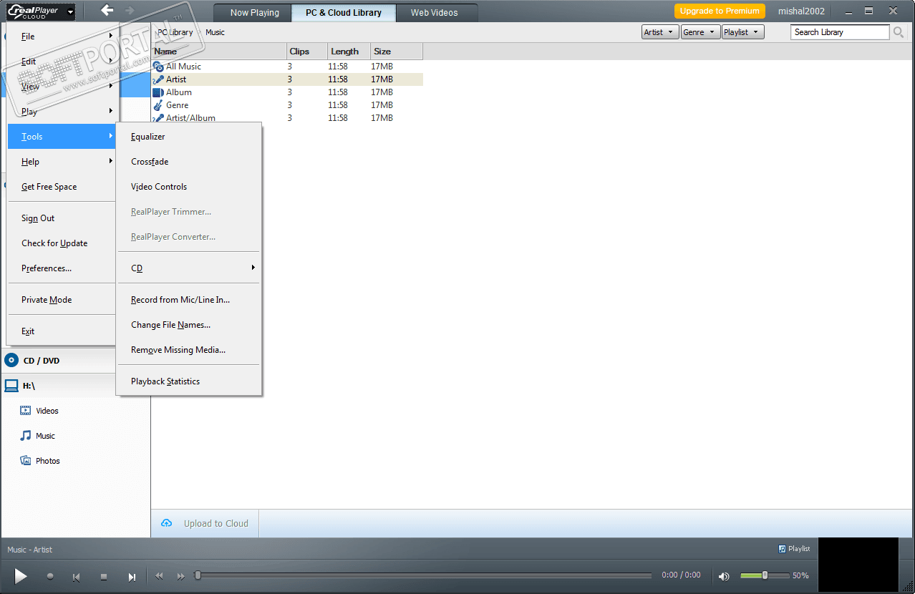Toggle Private Mode in the menu

click(47, 300)
